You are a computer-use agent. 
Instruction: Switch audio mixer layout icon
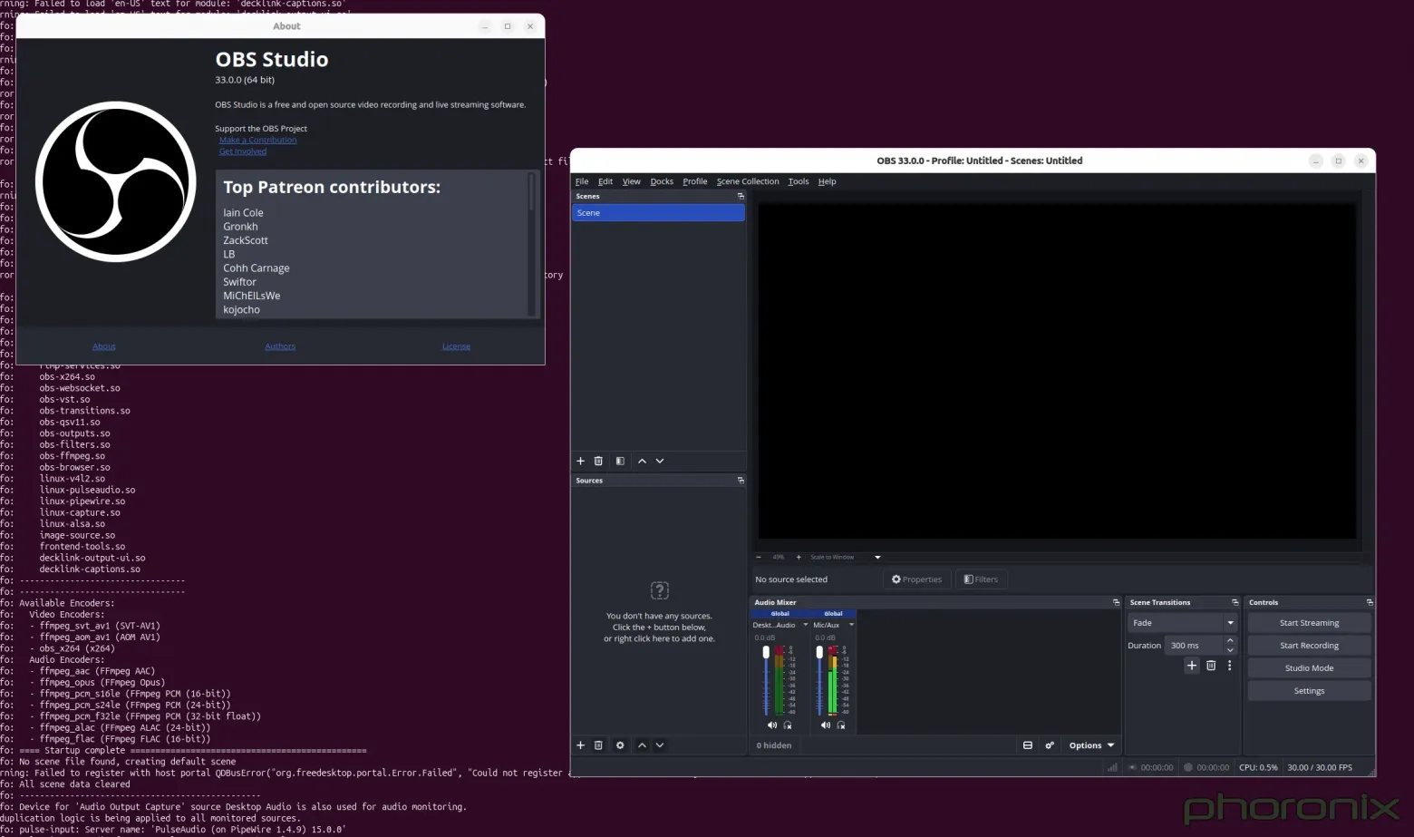pos(1028,745)
